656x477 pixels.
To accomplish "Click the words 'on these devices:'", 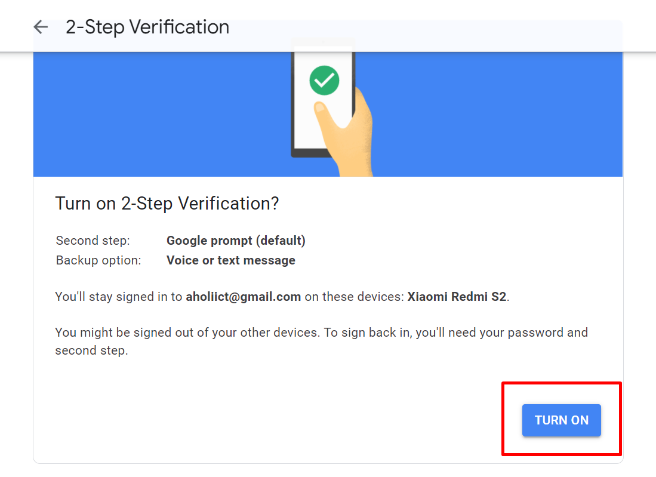I will (x=355, y=297).
